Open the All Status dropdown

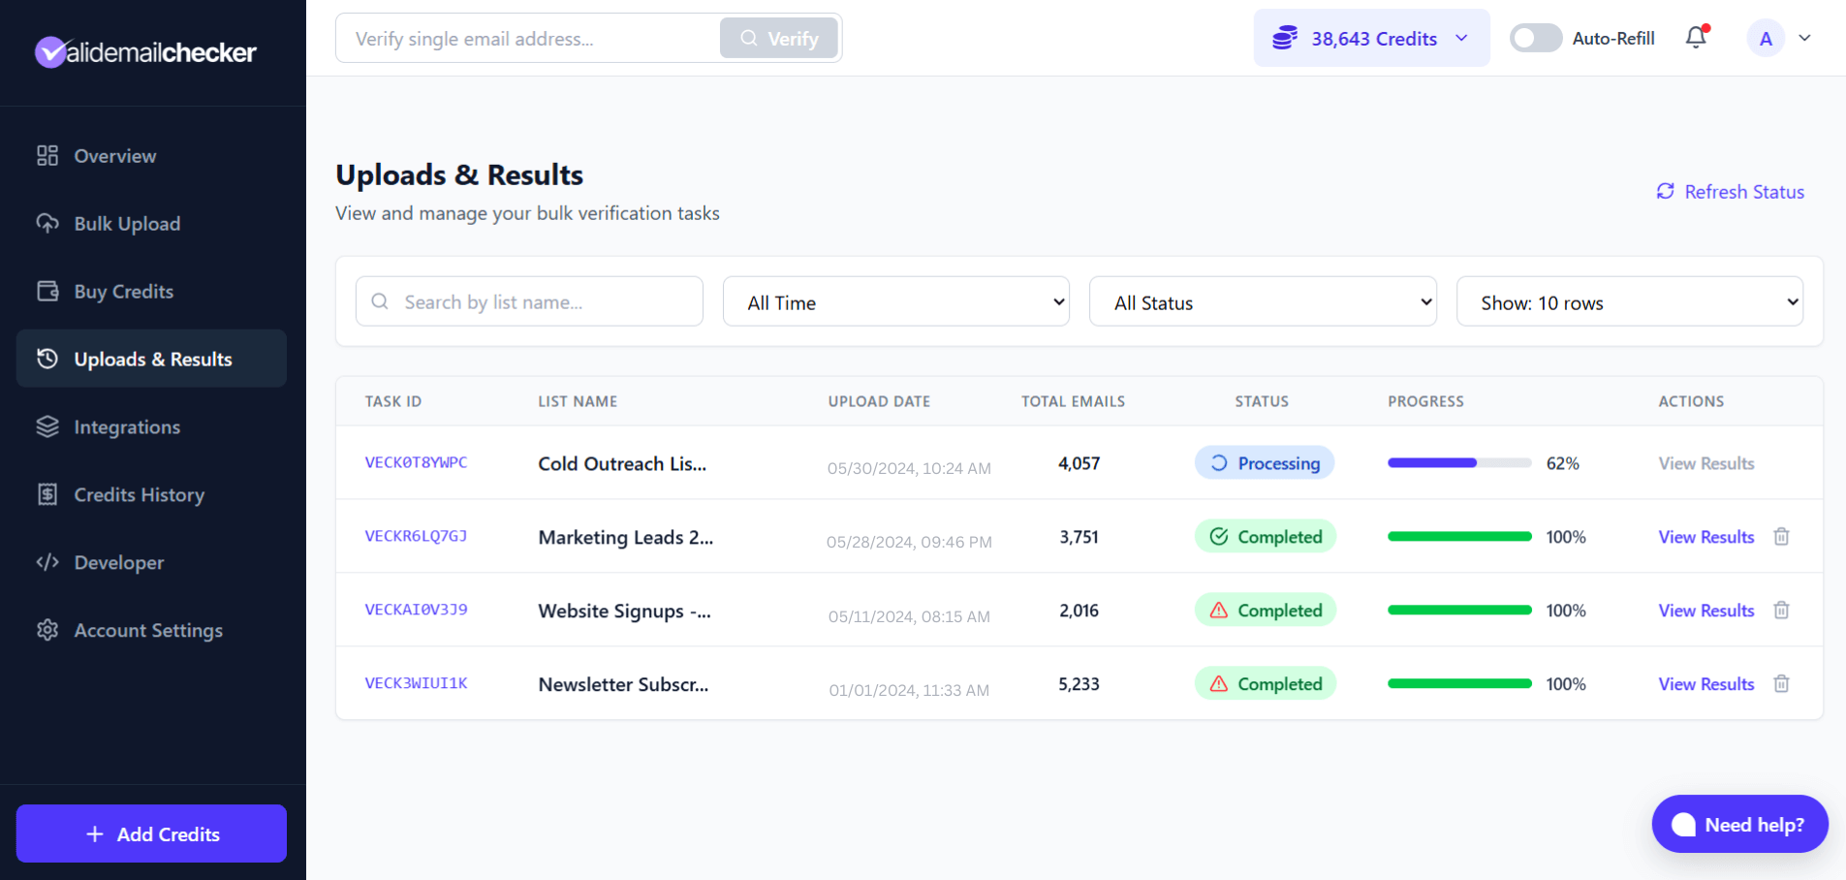click(1263, 301)
